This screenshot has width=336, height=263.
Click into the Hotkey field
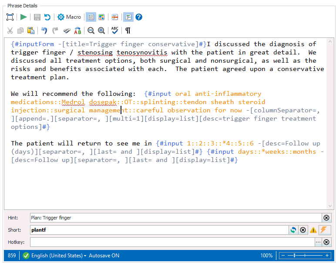click(172, 242)
